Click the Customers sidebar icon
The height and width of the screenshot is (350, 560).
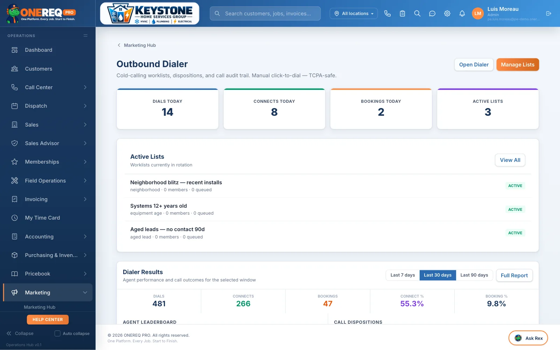tap(15, 69)
